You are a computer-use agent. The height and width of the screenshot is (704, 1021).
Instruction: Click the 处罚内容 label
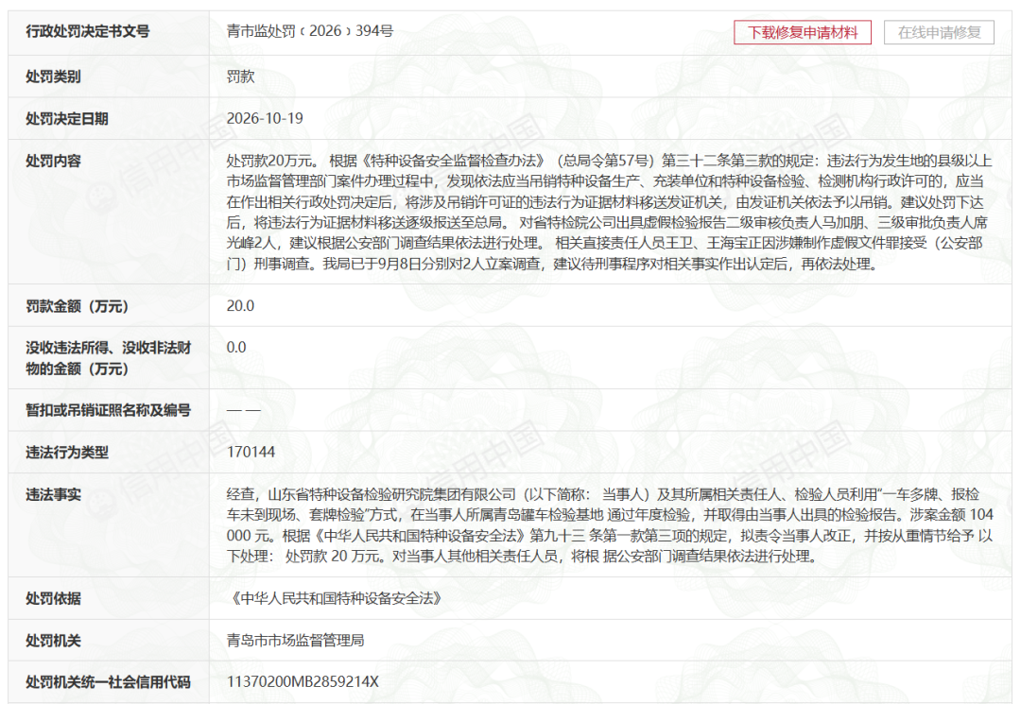pos(53,162)
